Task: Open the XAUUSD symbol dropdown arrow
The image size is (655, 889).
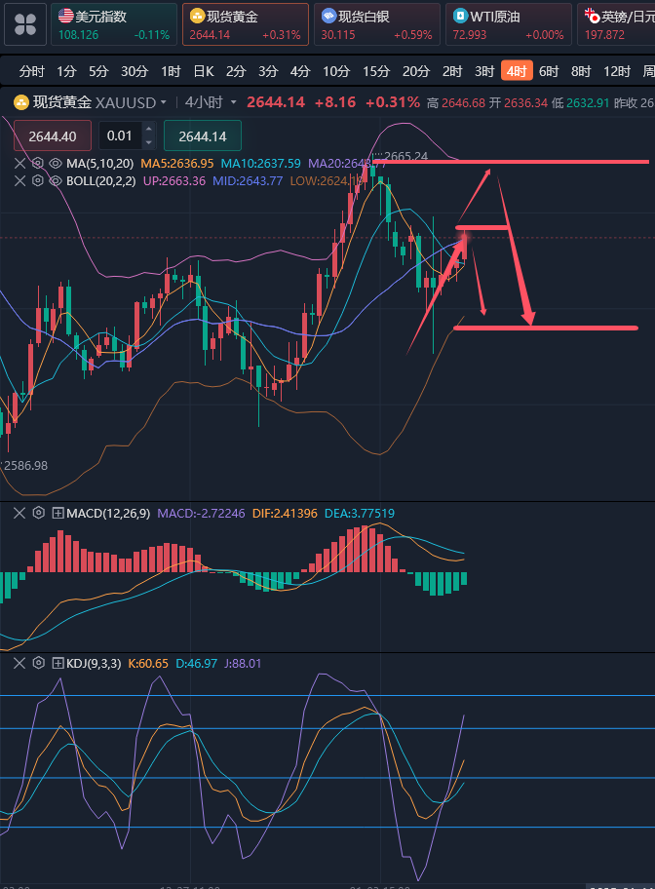Action: pos(164,102)
